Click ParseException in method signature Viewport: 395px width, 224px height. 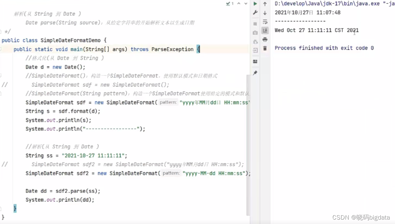click(172, 49)
